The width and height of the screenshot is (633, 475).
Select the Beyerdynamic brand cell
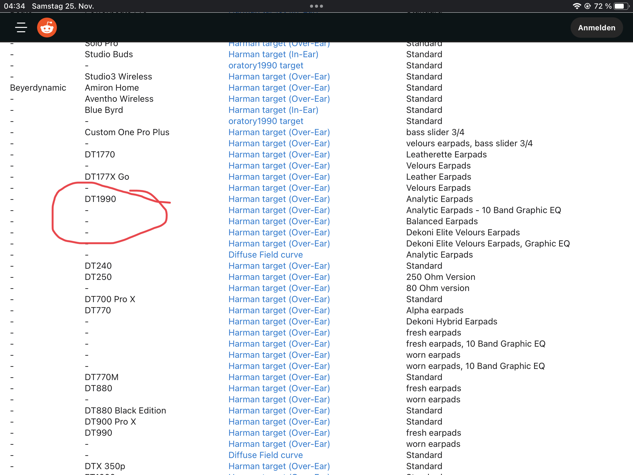point(38,88)
